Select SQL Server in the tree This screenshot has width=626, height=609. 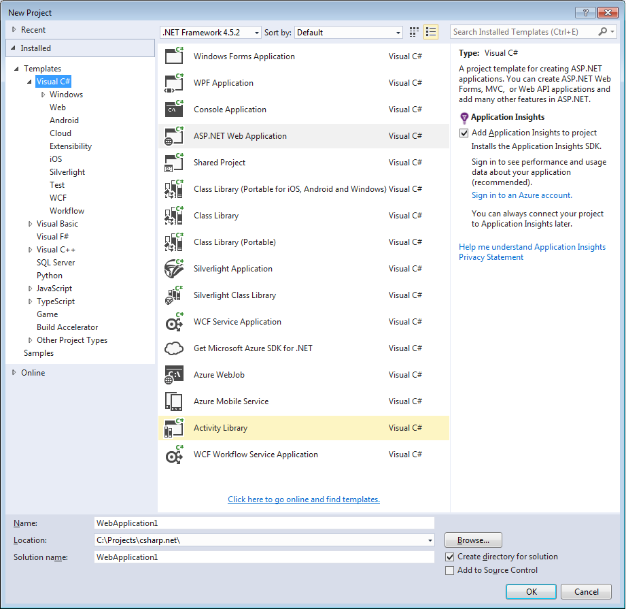tap(56, 263)
